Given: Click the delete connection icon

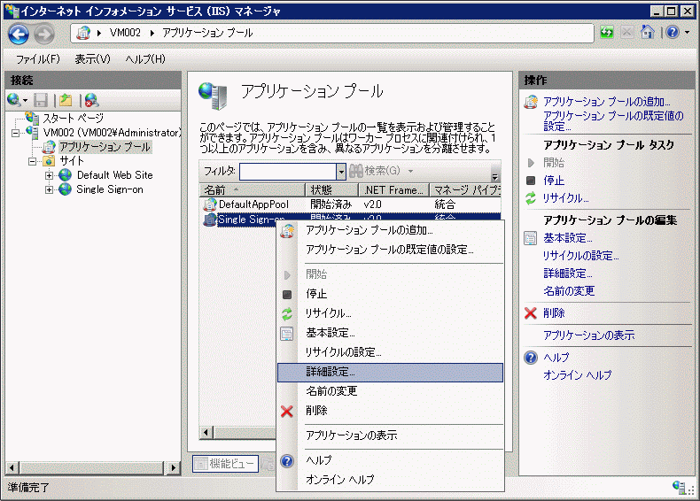Looking at the screenshot, I should (91, 100).
